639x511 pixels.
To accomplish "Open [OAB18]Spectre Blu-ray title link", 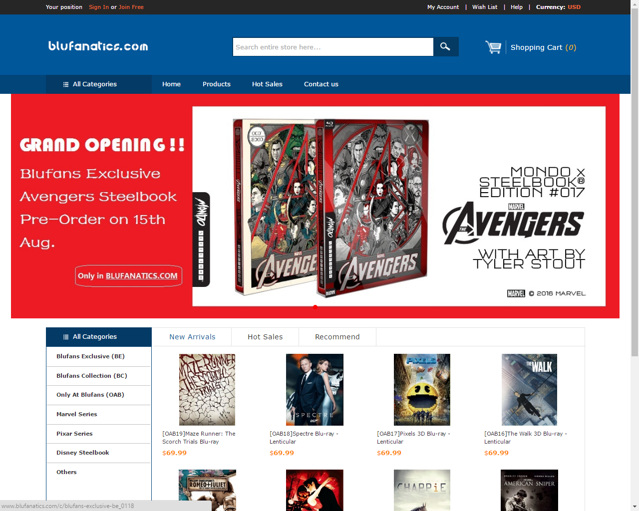I will pyautogui.click(x=304, y=438).
